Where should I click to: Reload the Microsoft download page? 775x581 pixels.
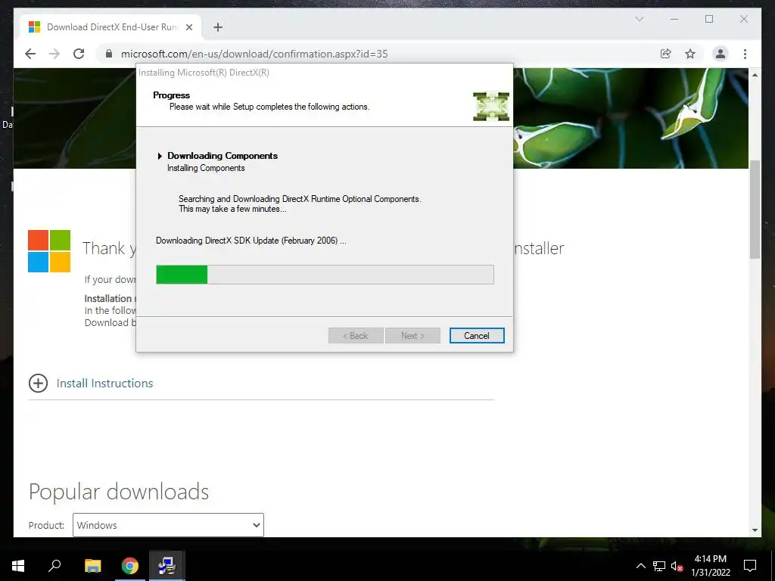coord(79,54)
